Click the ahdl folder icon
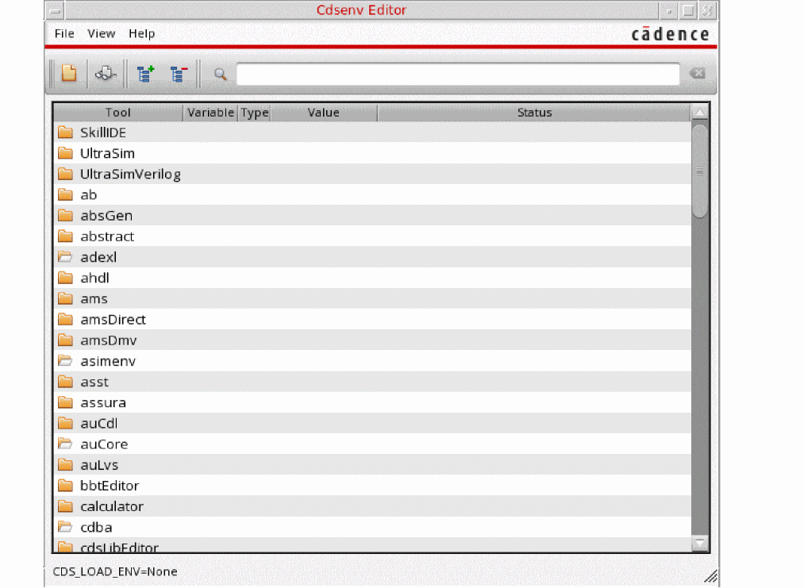Screen dimensions: 804x588 (x=65, y=278)
